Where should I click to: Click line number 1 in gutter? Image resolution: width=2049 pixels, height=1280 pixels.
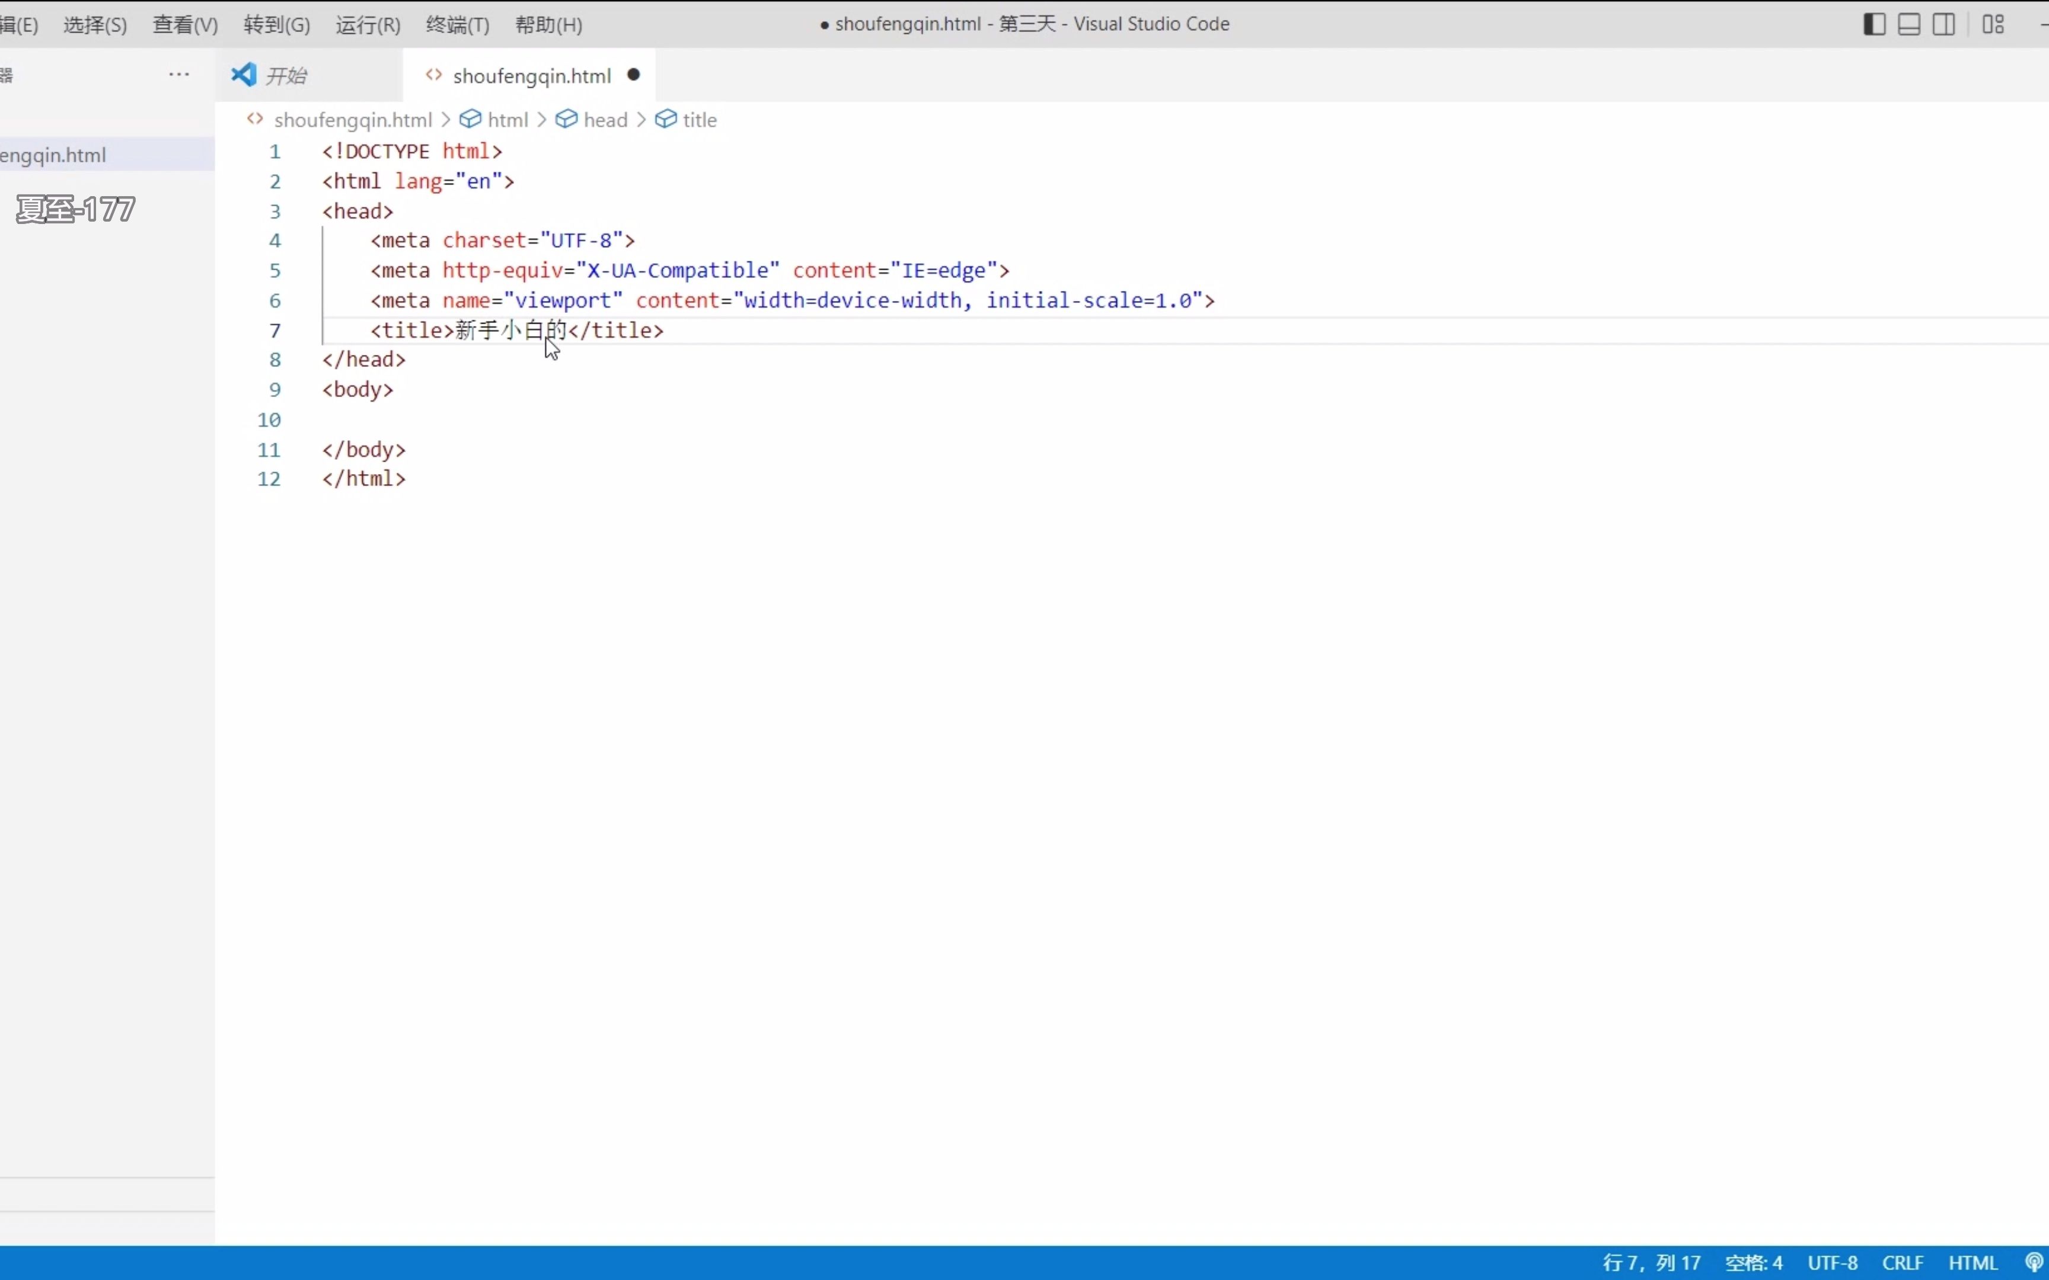275,152
